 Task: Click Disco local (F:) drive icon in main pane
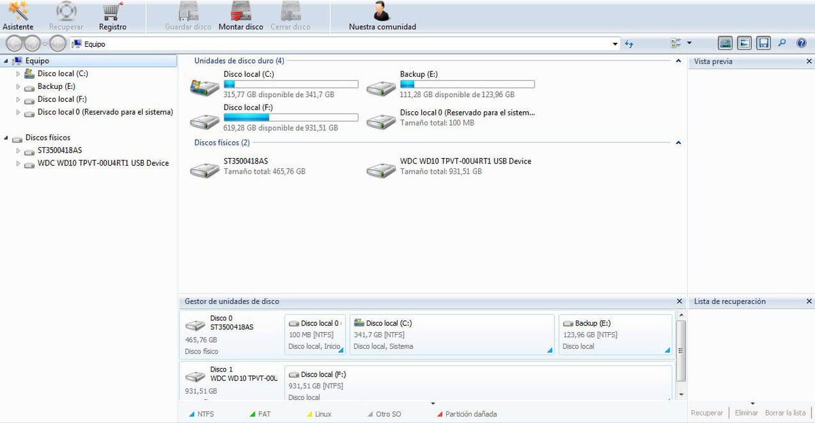tap(204, 121)
